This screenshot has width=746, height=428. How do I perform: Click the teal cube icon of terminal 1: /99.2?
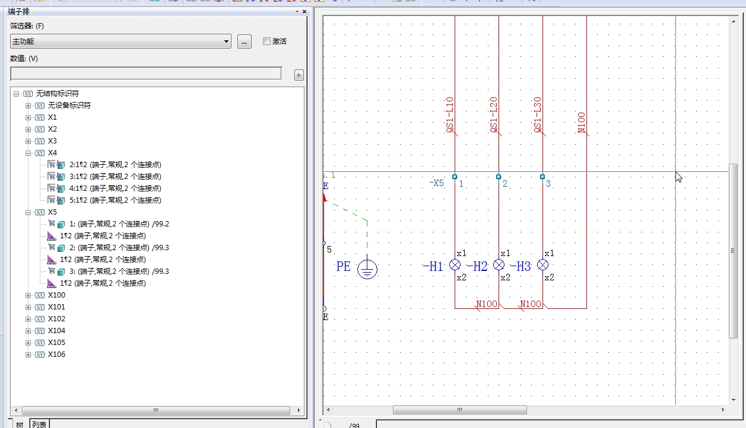tap(61, 224)
